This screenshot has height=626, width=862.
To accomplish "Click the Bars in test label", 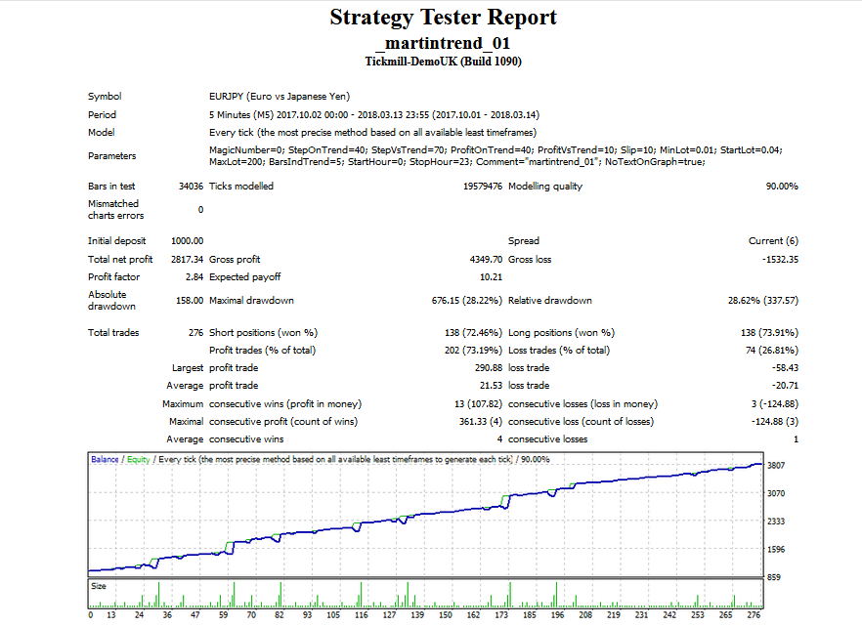I will pyautogui.click(x=111, y=187).
